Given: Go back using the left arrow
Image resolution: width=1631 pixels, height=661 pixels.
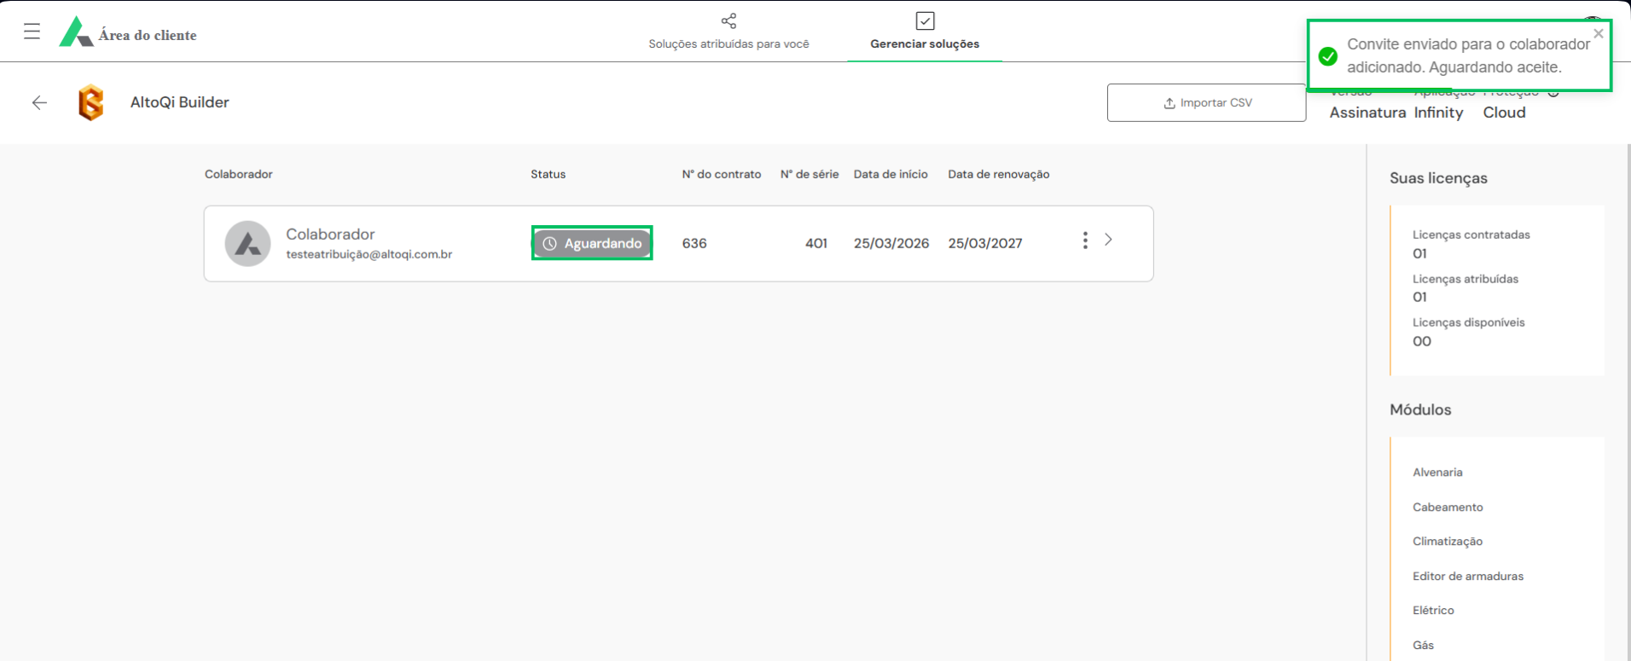Looking at the screenshot, I should pyautogui.click(x=39, y=102).
